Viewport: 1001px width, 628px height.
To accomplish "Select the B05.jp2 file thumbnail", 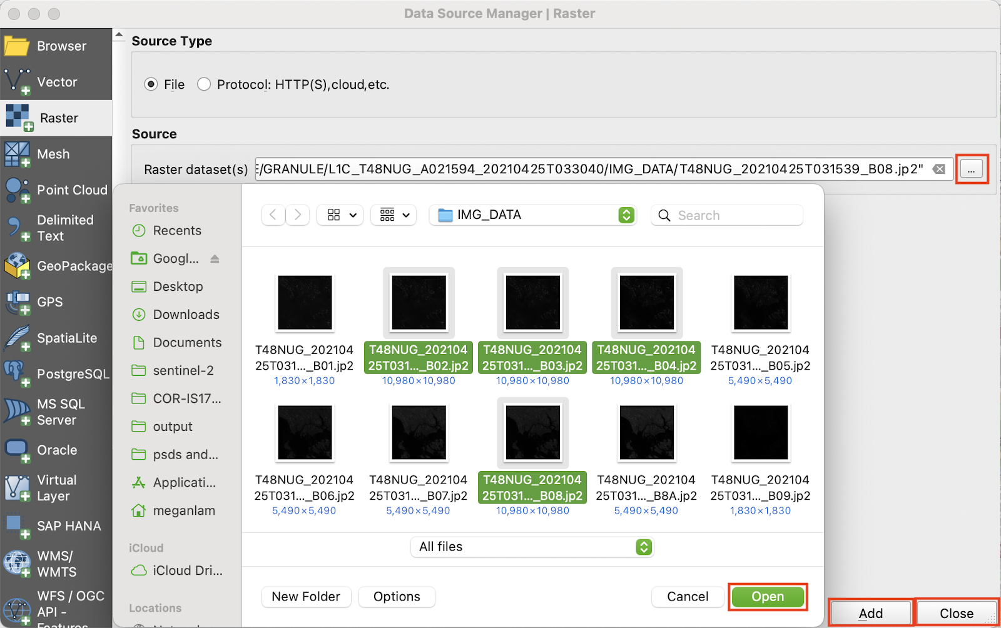I will tap(760, 303).
